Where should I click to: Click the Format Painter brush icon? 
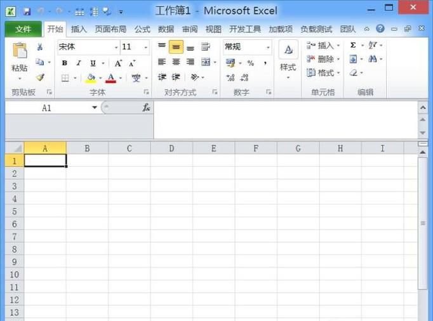click(x=40, y=77)
